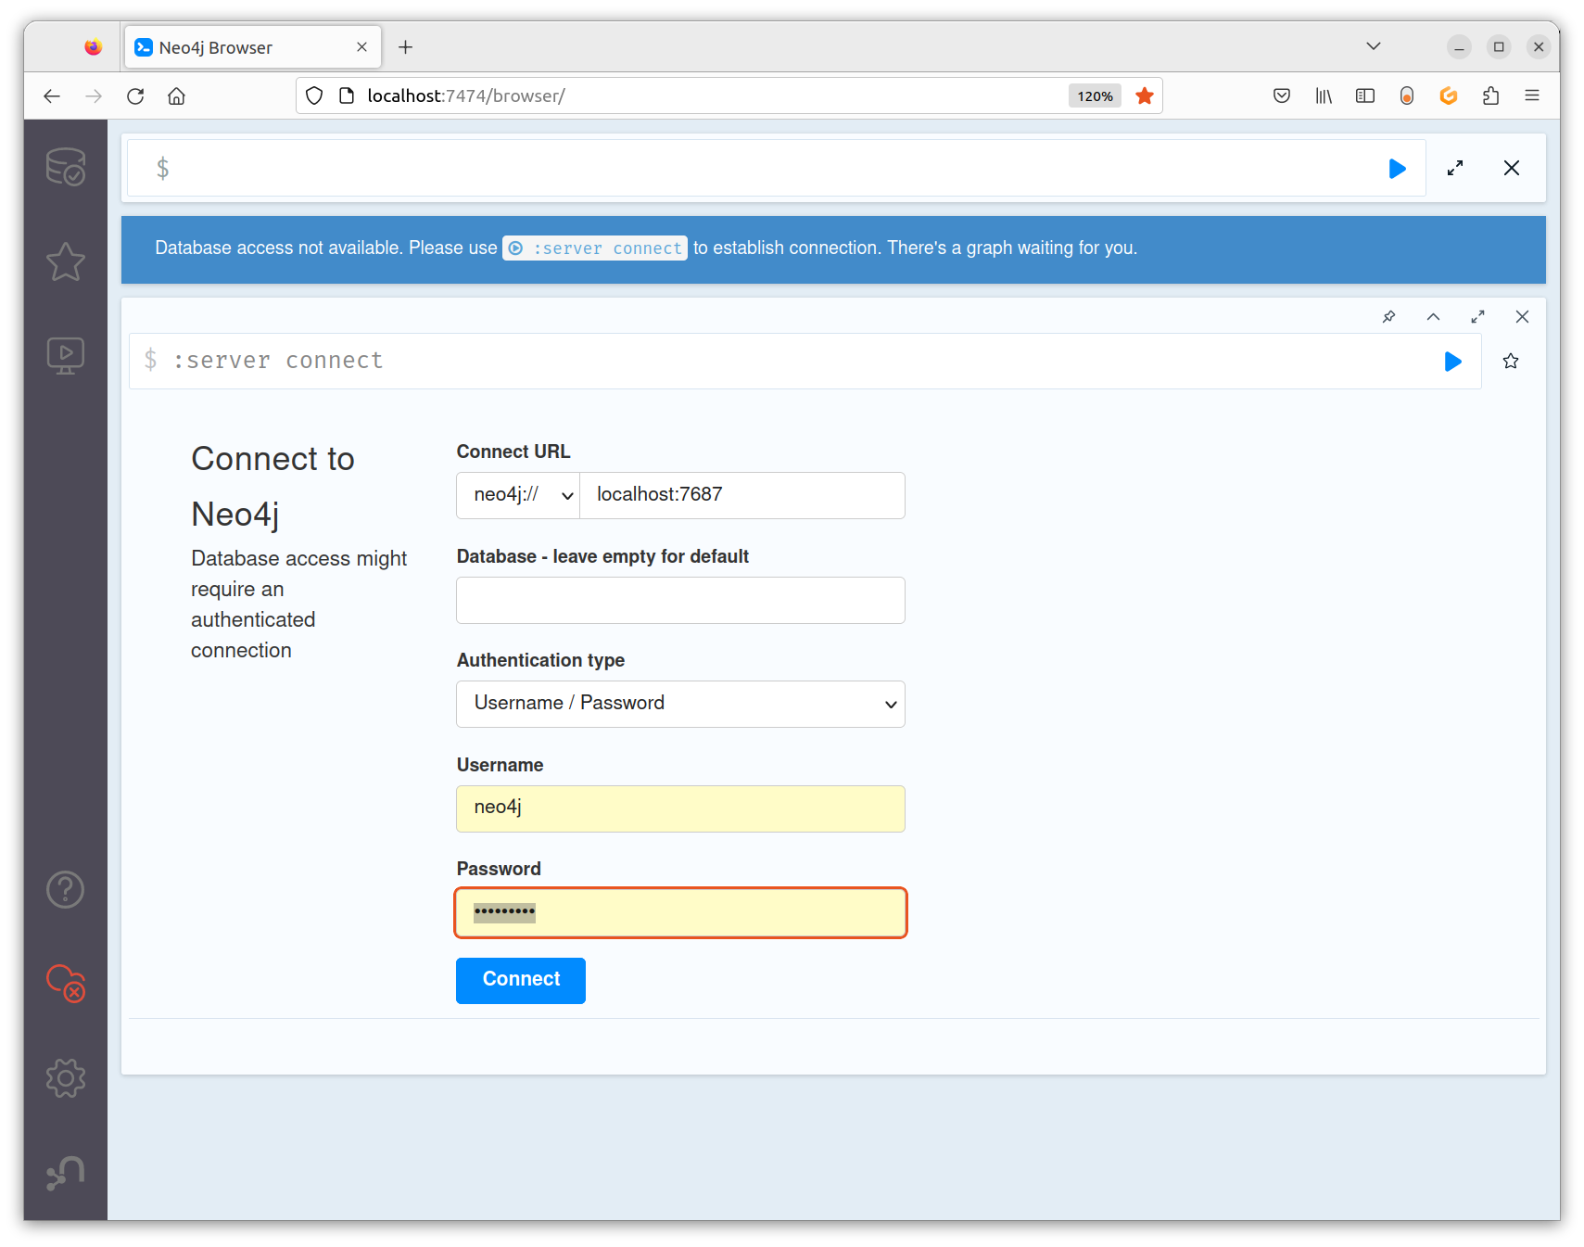Click the Password input field
Screen dimensions: 1584x1247
[x=680, y=913]
